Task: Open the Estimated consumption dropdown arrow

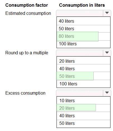Action: (x=107, y=13)
